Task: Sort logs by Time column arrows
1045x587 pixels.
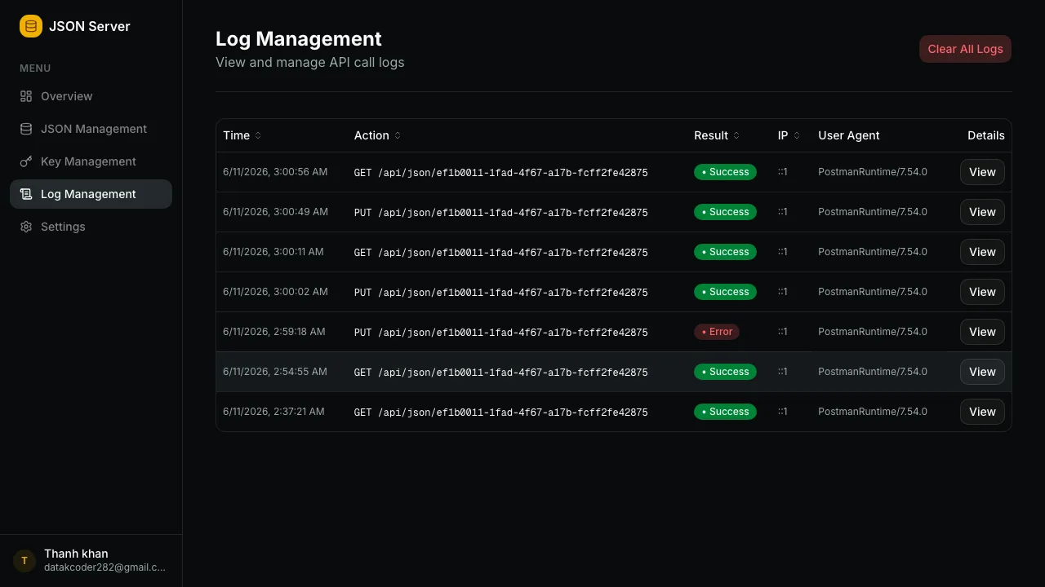Action: coord(258,135)
